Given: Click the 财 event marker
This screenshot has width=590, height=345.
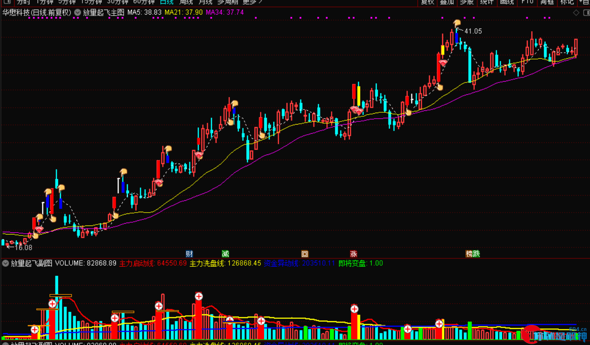Looking at the screenshot, I should click(x=189, y=254).
